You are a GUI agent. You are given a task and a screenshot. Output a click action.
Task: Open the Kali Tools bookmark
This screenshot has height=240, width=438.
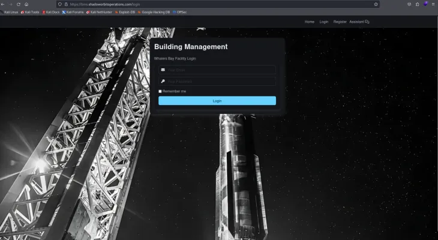30,12
